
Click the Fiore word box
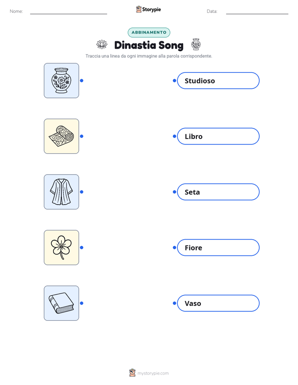pyautogui.click(x=218, y=247)
